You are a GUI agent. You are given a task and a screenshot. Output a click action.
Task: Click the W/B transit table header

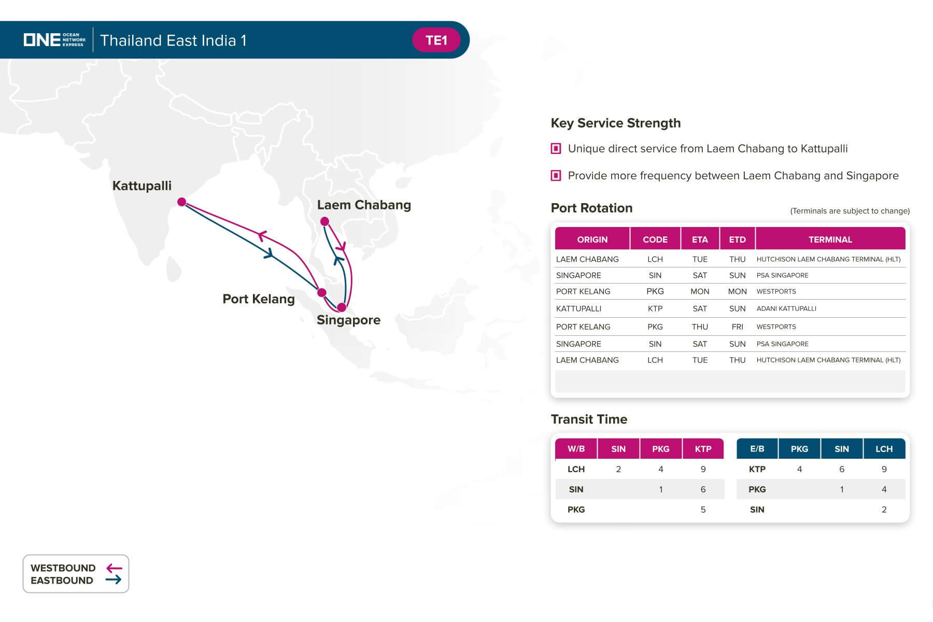pos(576,449)
